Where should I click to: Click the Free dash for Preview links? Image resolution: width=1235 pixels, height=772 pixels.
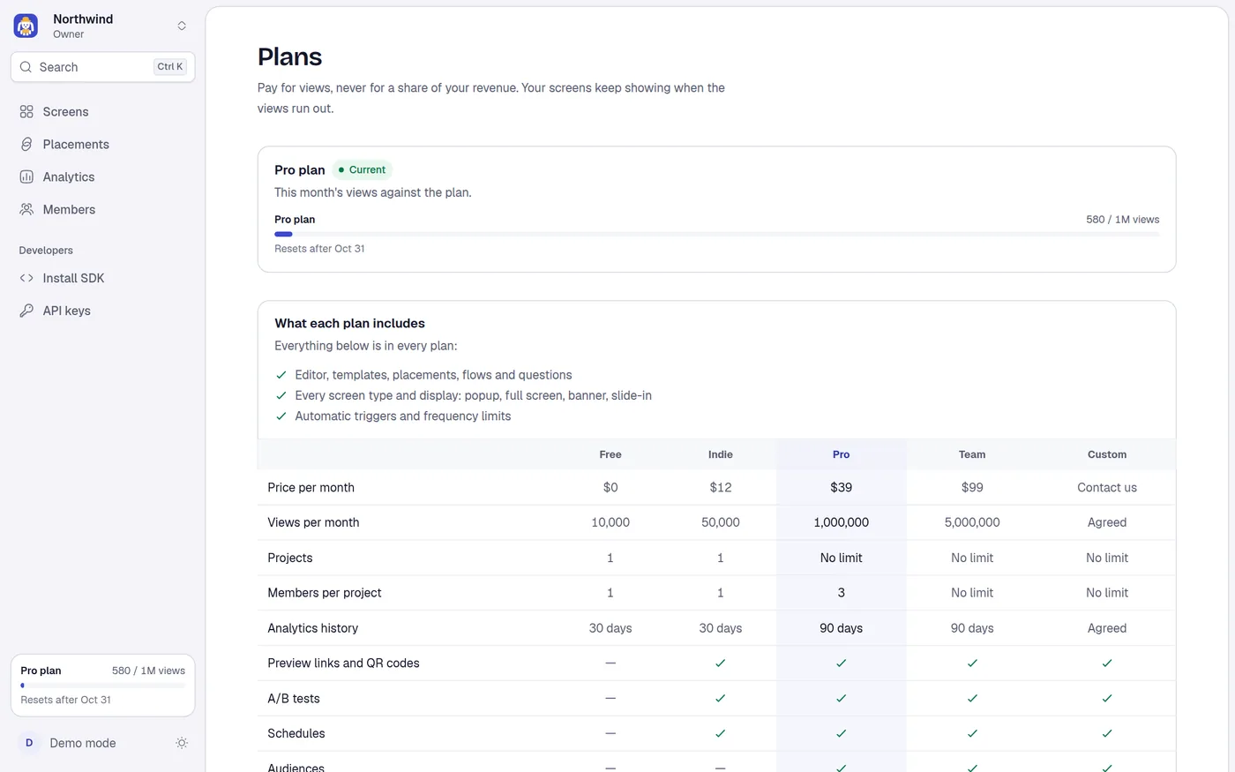pos(610,663)
